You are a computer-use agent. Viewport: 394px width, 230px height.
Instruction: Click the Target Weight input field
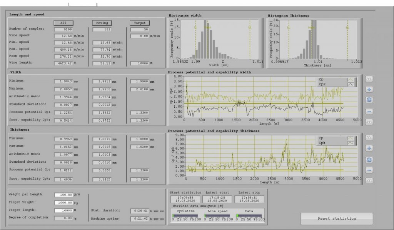(65, 203)
